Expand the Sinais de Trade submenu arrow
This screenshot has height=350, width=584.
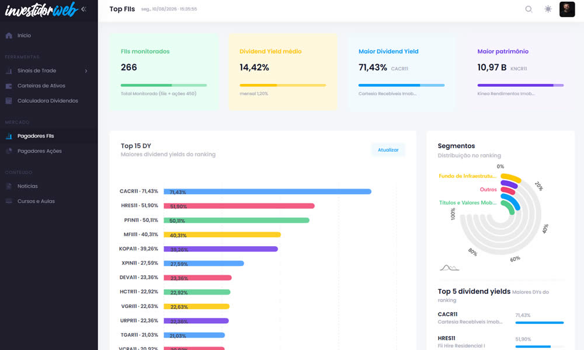86,71
